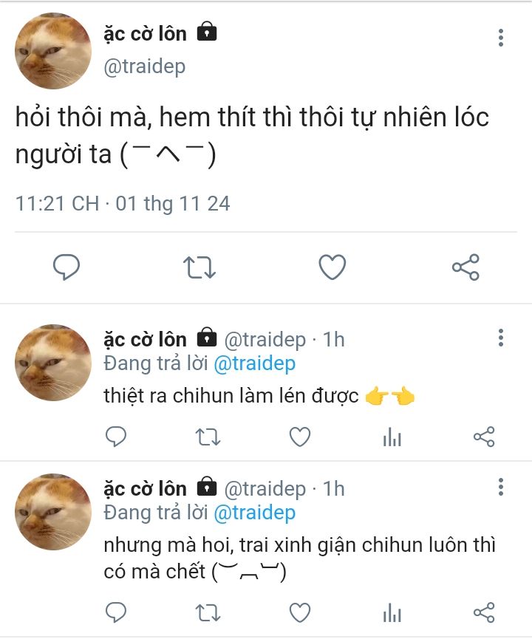View analytics of 'nhưng mà hoi' tweet
This screenshot has width=532, height=639.
pyautogui.click(x=392, y=612)
